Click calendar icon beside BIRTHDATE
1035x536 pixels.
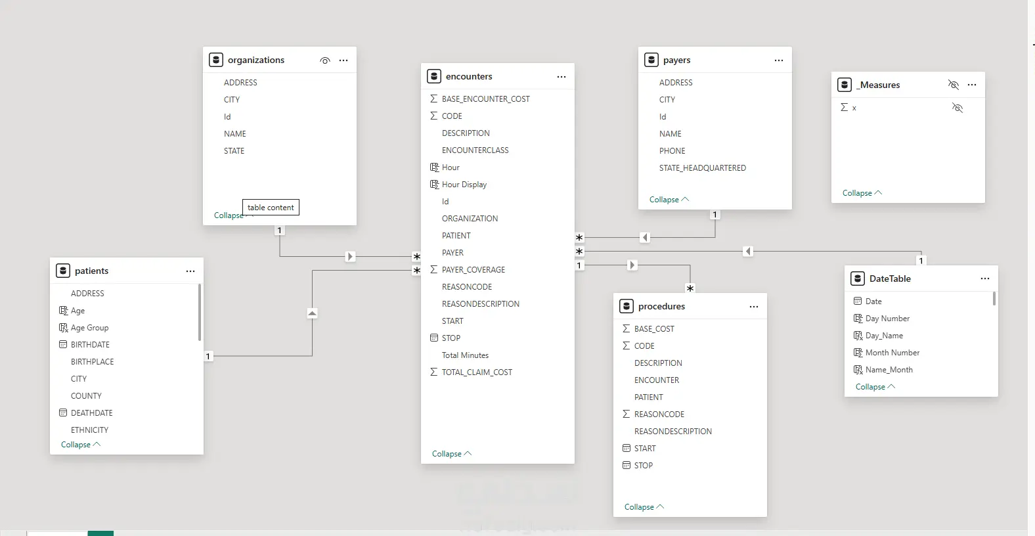coord(63,344)
